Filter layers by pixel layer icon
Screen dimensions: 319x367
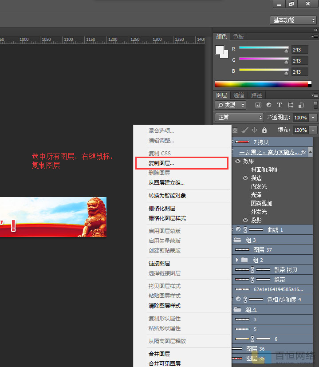coord(258,105)
